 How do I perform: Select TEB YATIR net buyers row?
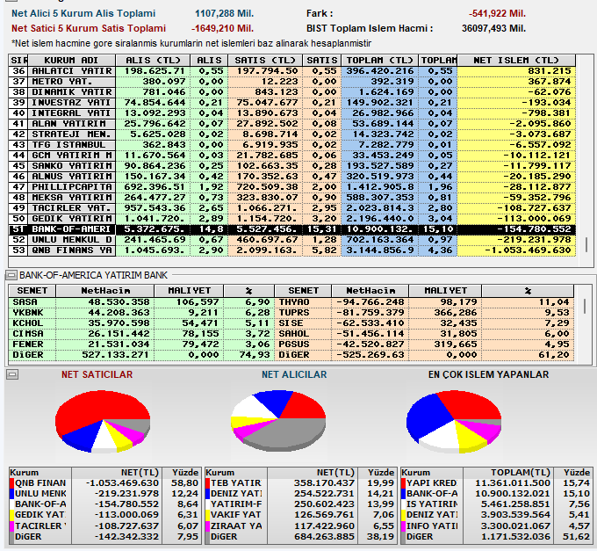tap(300, 483)
